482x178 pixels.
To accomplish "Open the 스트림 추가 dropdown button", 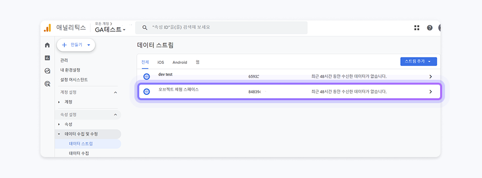I will coord(418,61).
